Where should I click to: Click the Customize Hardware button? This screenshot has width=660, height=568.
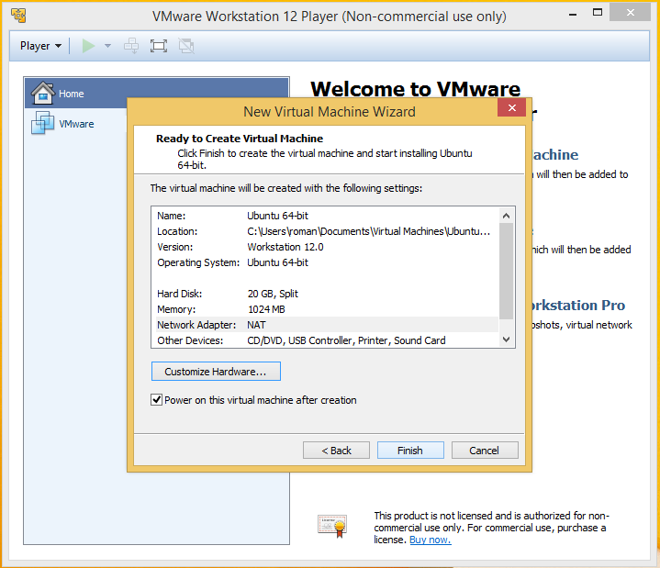pos(216,372)
